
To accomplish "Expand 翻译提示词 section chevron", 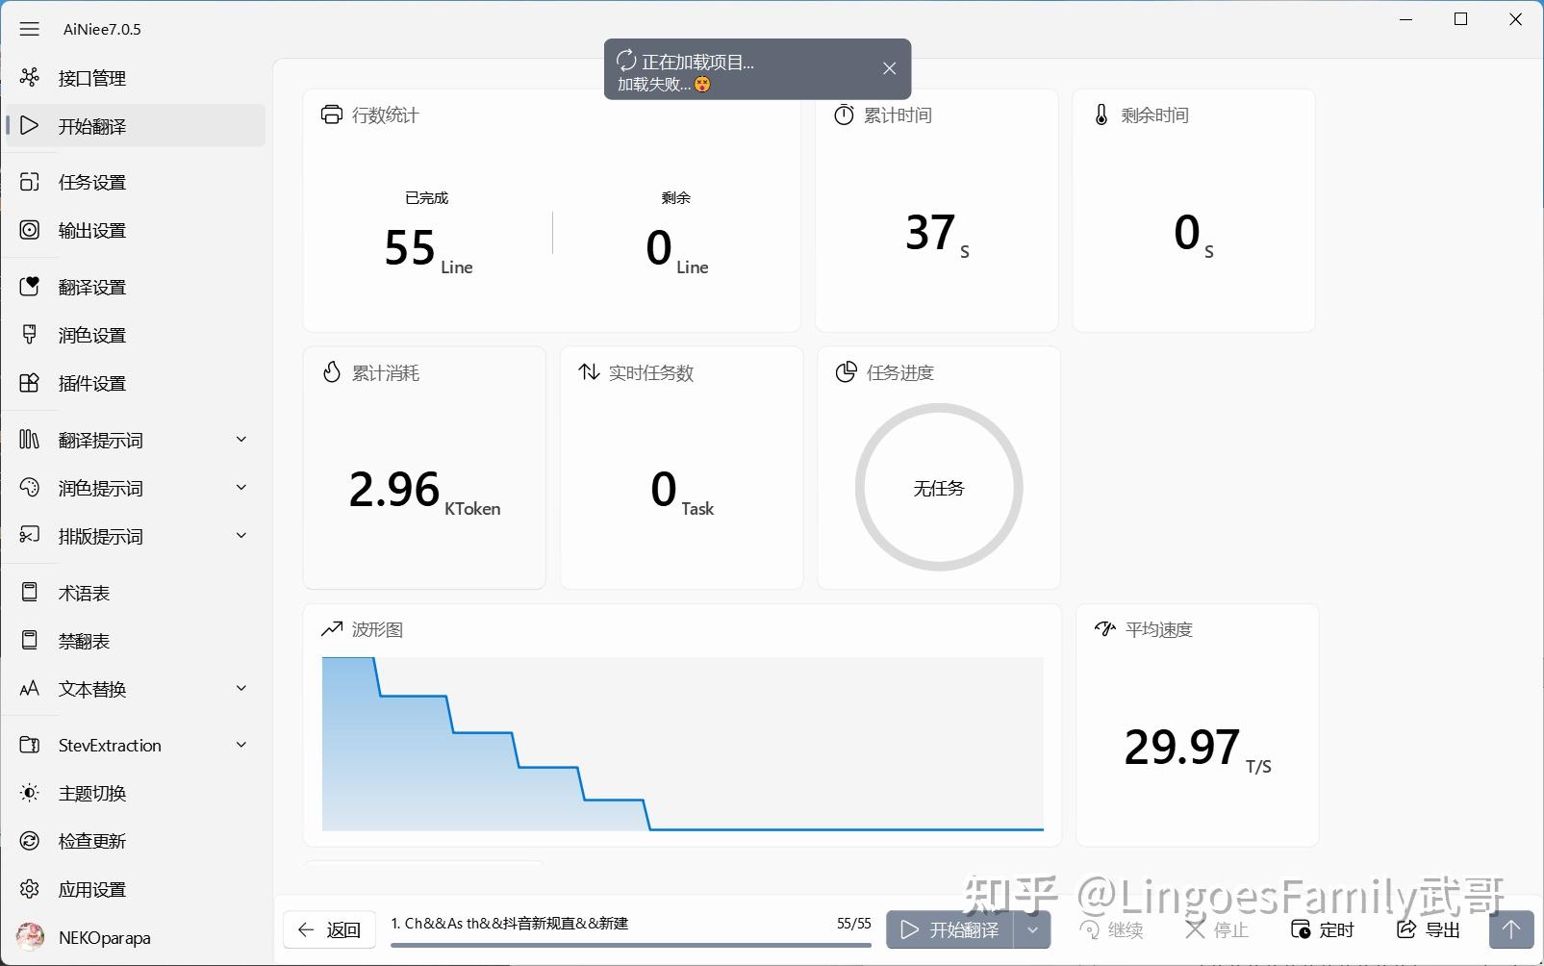I will pyautogui.click(x=241, y=440).
